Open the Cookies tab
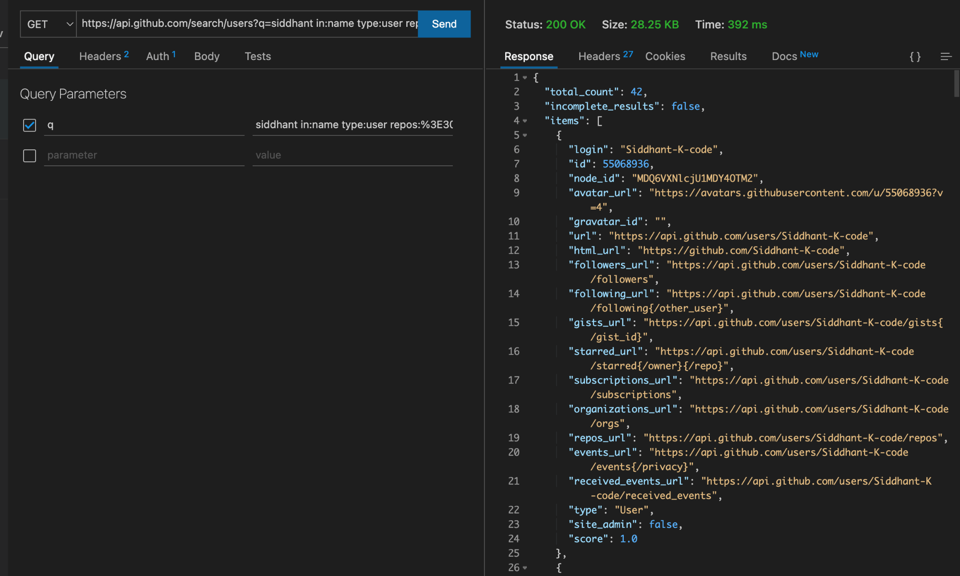Image resolution: width=960 pixels, height=576 pixels. (665, 56)
